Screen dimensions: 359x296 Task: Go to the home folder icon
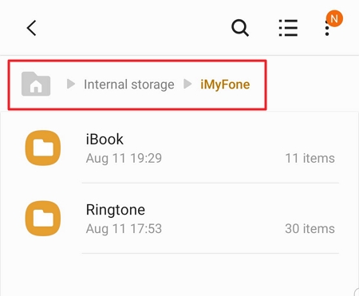(36, 84)
